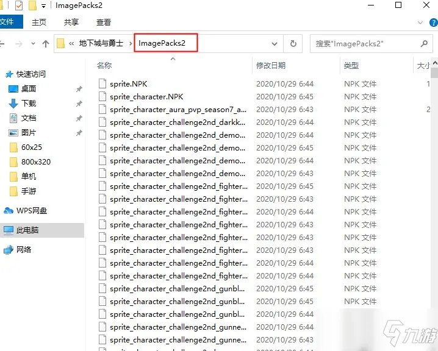Open the 单机 folder in sidebar
438x351 pixels.
point(29,176)
